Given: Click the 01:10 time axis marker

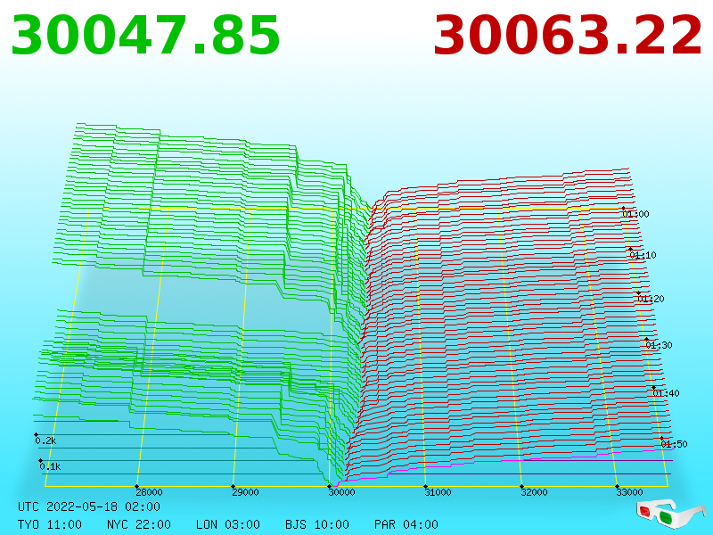Looking at the screenshot, I should [x=643, y=255].
